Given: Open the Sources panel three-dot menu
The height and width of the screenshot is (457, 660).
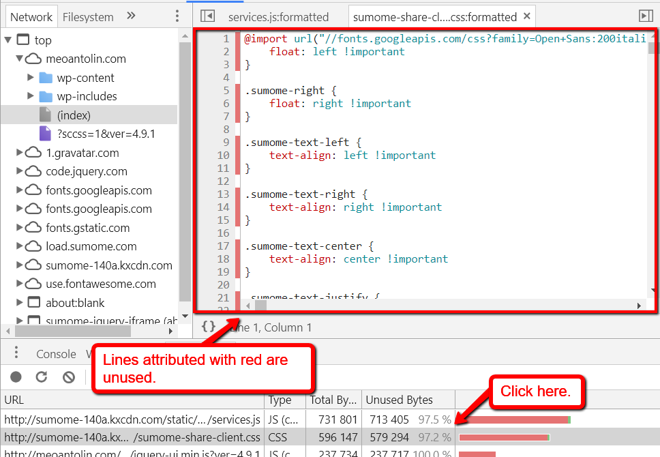Looking at the screenshot, I should click(177, 16).
